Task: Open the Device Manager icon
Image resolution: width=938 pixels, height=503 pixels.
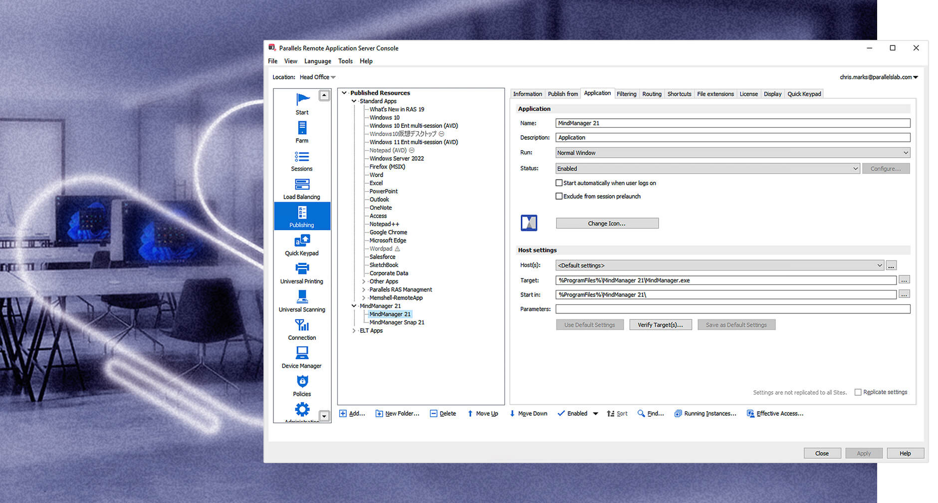Action: click(x=301, y=353)
